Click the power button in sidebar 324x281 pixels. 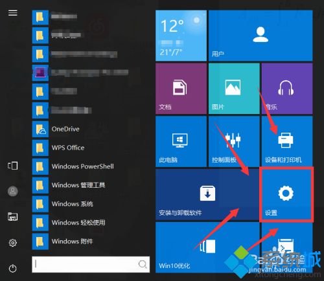click(12, 268)
